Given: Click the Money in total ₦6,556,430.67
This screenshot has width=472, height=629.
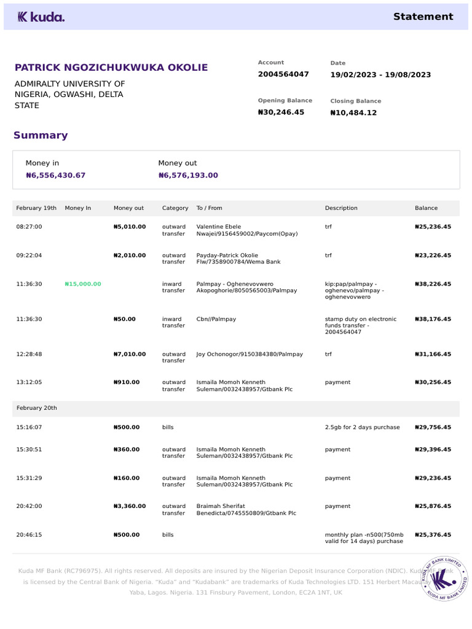Looking at the screenshot, I should [55, 175].
